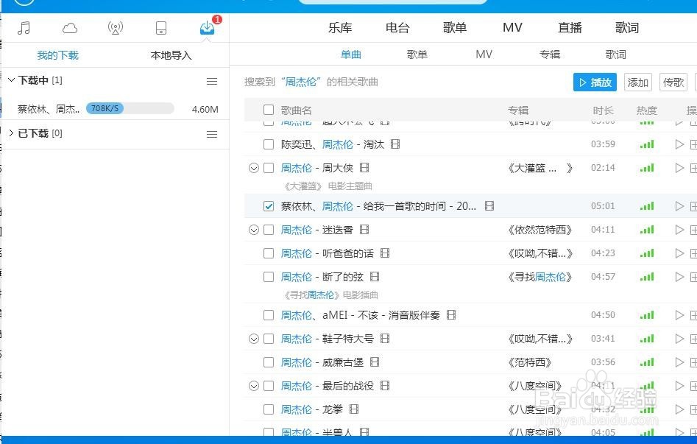Click the 传歌 button
The image size is (697, 444).
coord(673,82)
